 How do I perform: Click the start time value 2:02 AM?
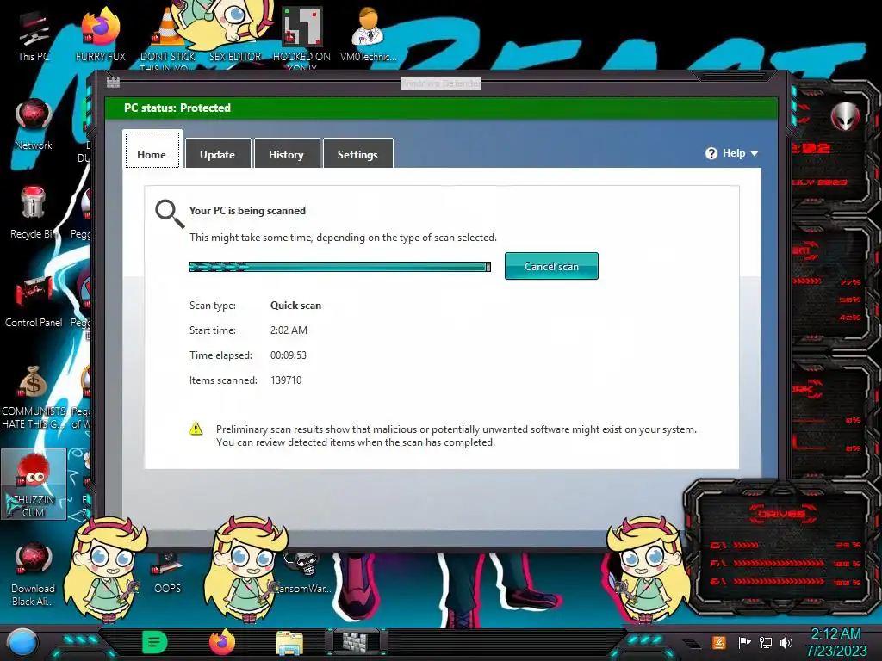pyautogui.click(x=289, y=330)
